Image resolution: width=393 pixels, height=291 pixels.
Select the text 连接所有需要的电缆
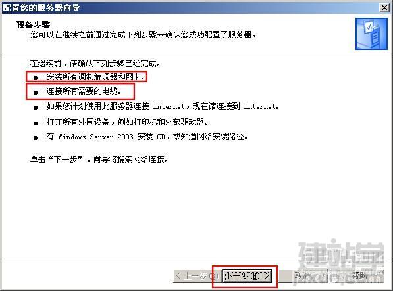click(x=84, y=91)
